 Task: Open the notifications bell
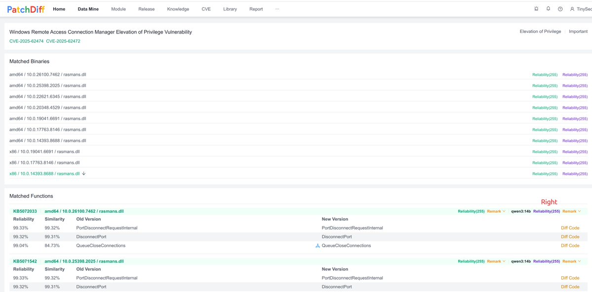pos(548,9)
